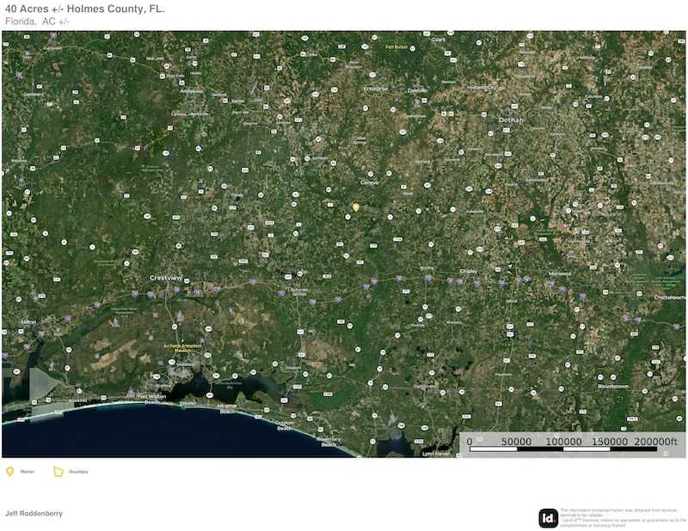Click the Marker pin icon in the legend
688x531 pixels.
coord(9,472)
